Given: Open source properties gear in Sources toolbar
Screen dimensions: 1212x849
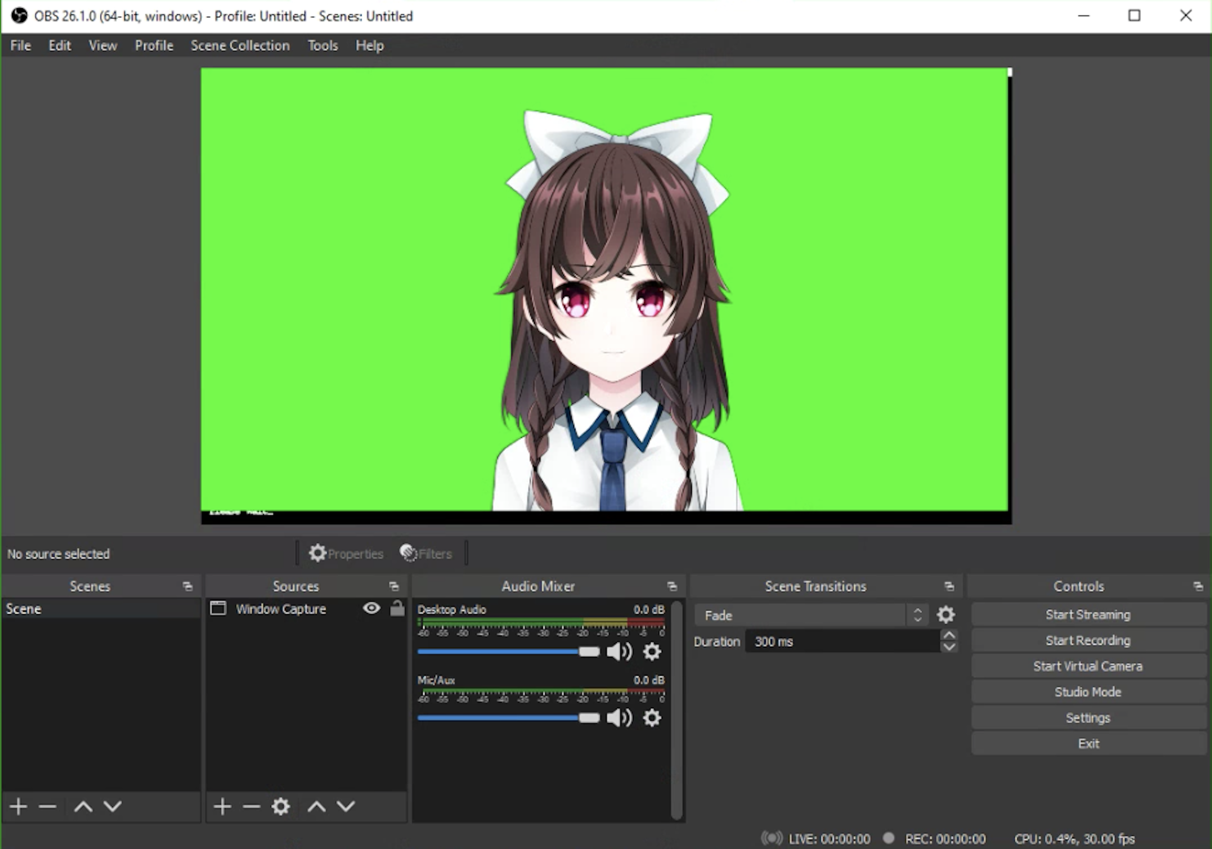Looking at the screenshot, I should [x=280, y=806].
